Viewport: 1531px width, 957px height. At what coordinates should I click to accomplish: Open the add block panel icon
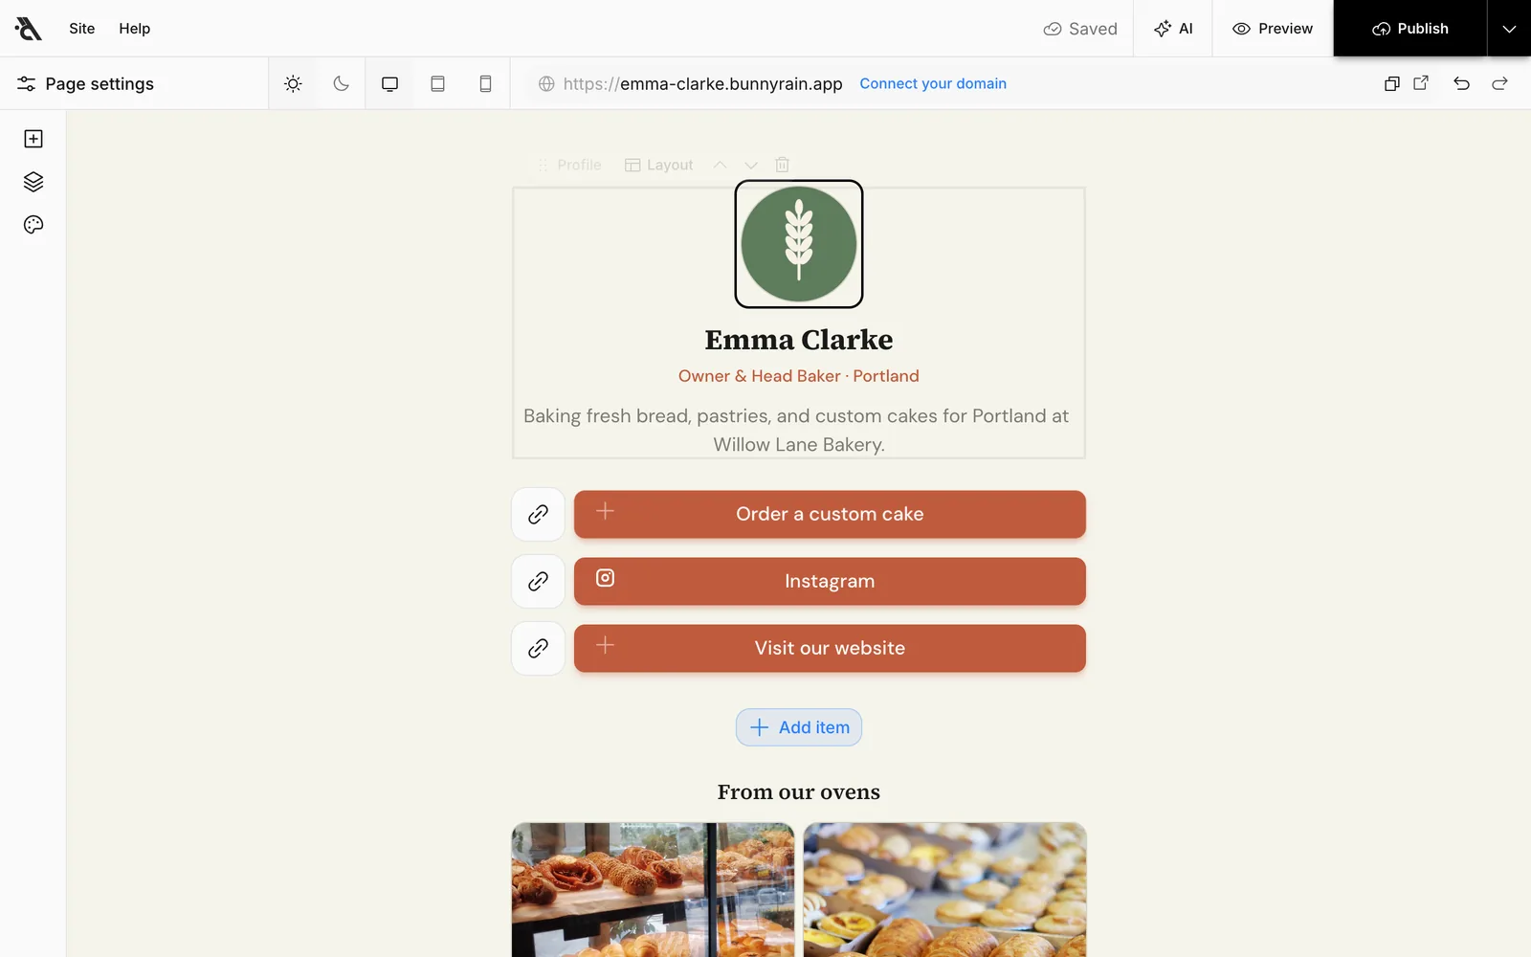point(33,139)
